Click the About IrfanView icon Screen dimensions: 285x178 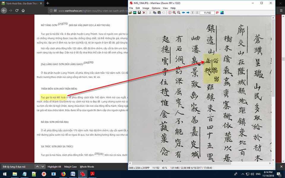click(222, 12)
